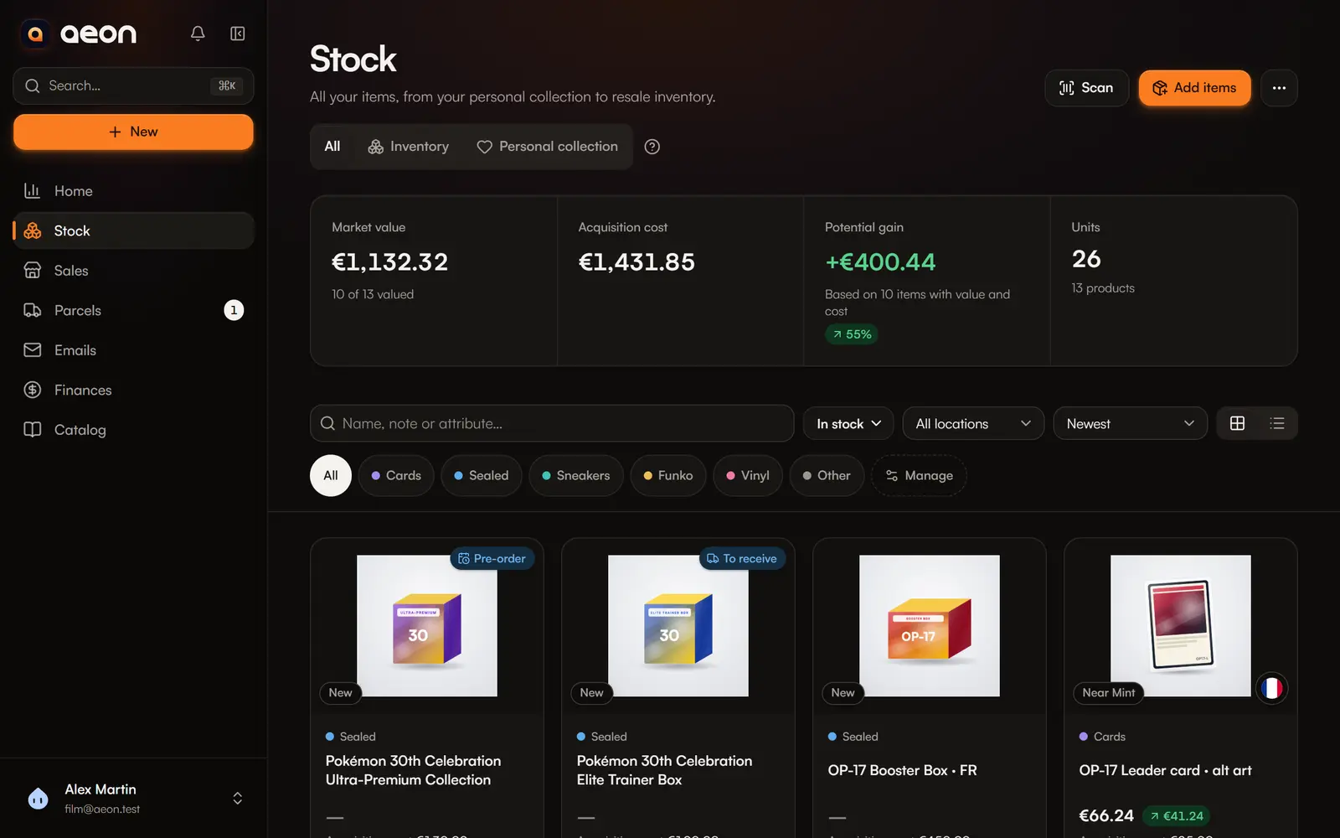Open All locations dropdown

point(973,424)
